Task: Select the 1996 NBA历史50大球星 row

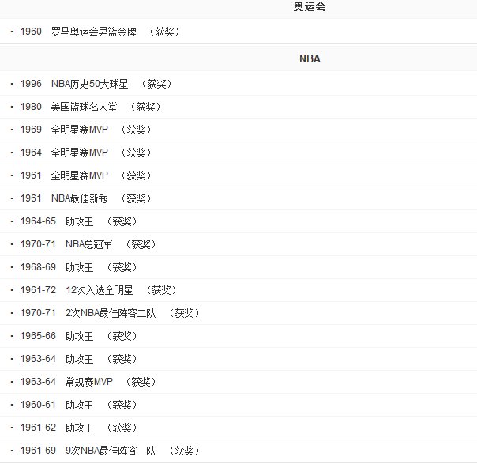Action: point(238,84)
